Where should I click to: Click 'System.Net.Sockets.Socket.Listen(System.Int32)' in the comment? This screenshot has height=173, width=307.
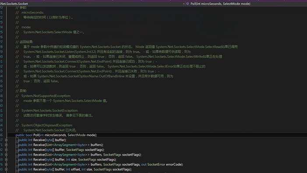(x=60, y=52)
